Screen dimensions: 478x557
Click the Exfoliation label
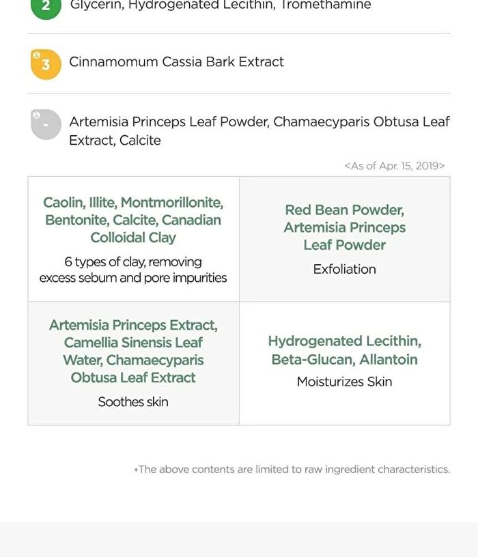344,269
